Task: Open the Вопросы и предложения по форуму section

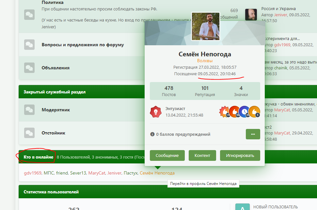Action: click(83, 45)
